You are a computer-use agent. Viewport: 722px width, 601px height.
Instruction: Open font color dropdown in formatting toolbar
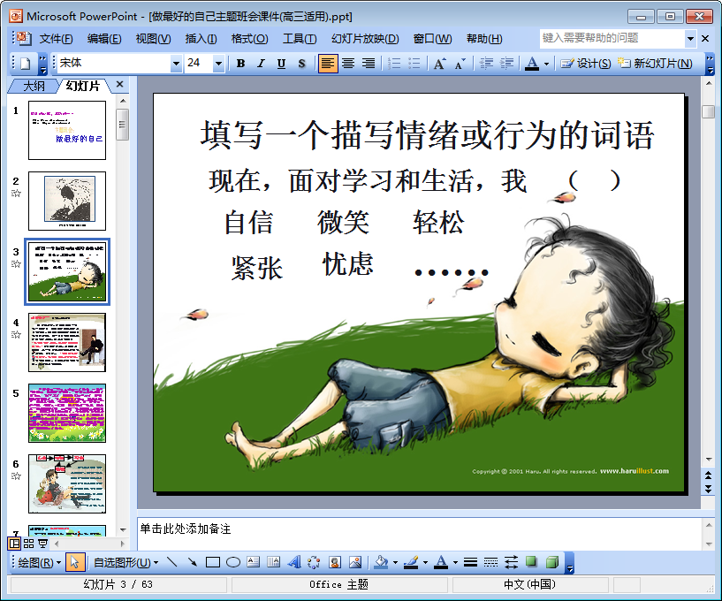tap(546, 64)
